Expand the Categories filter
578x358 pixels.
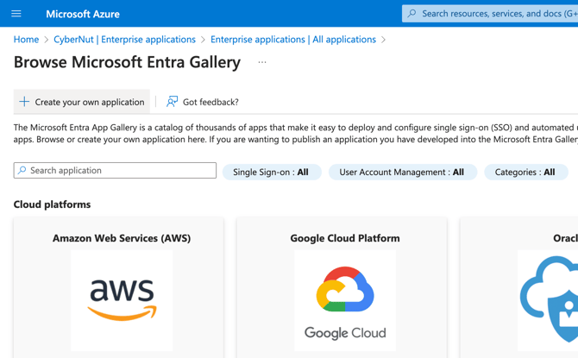click(525, 172)
